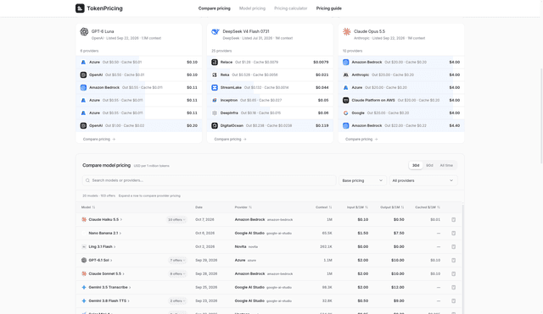Click the OpenAI icon on the $0.20 provider row
The image size is (543, 314).
tap(83, 126)
